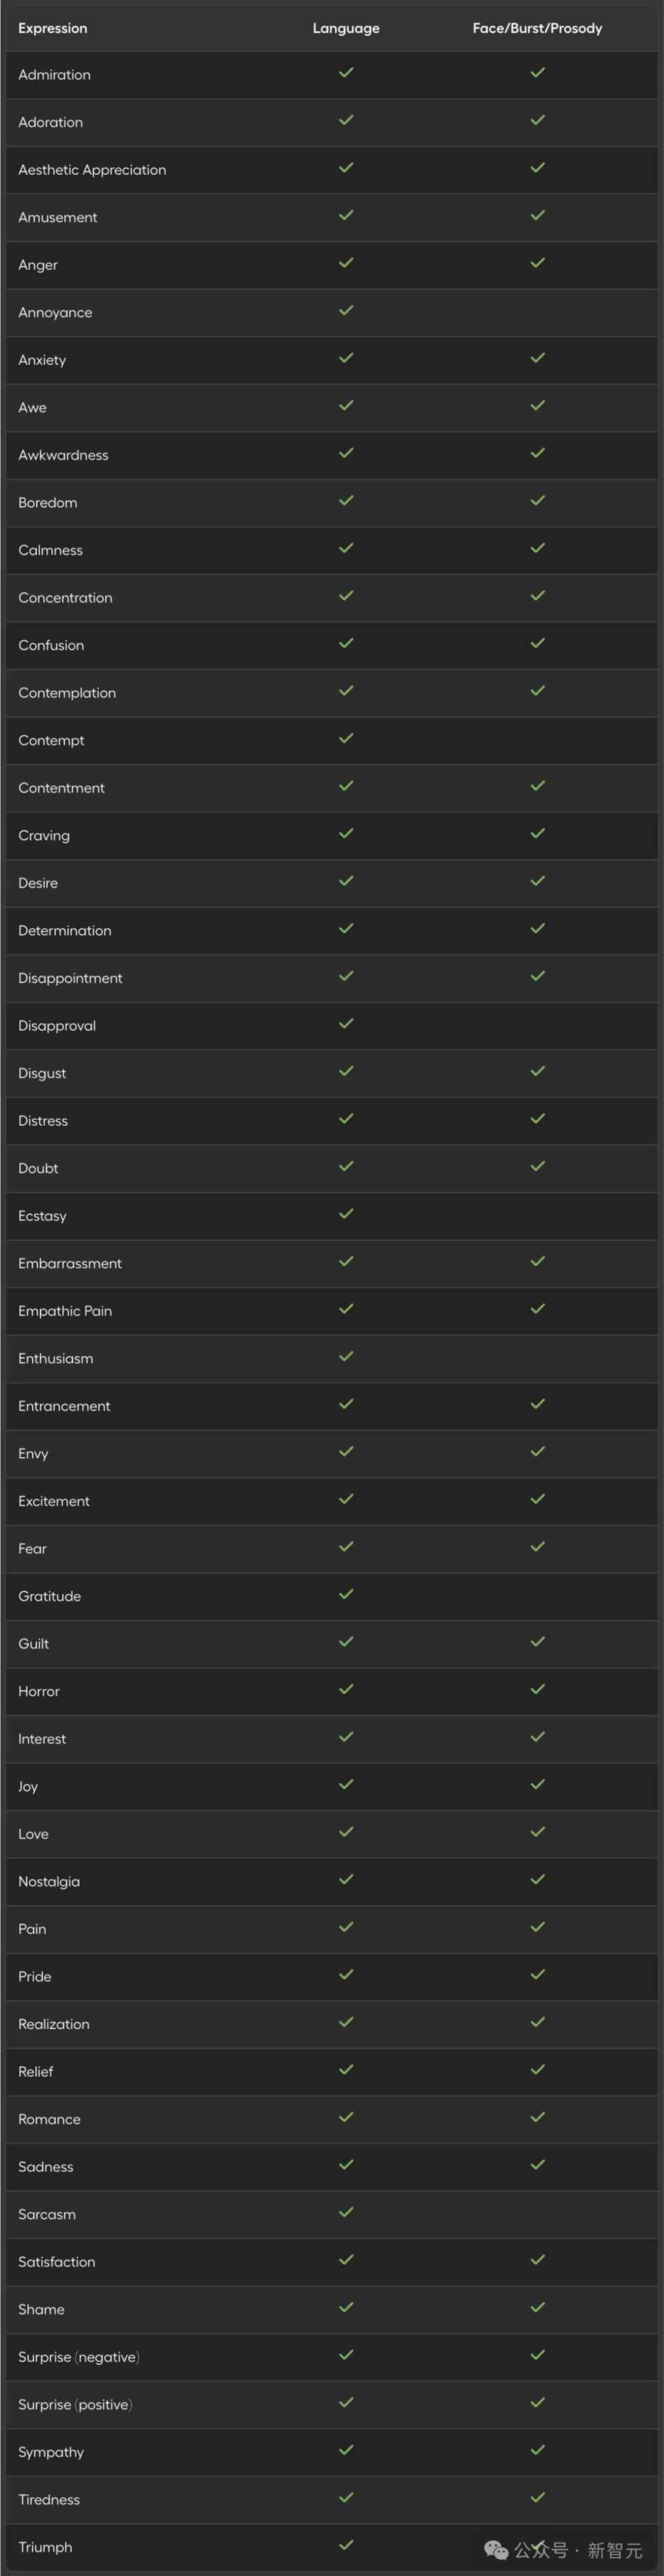Select the Aesthetic Appreciation expression label

coord(92,170)
